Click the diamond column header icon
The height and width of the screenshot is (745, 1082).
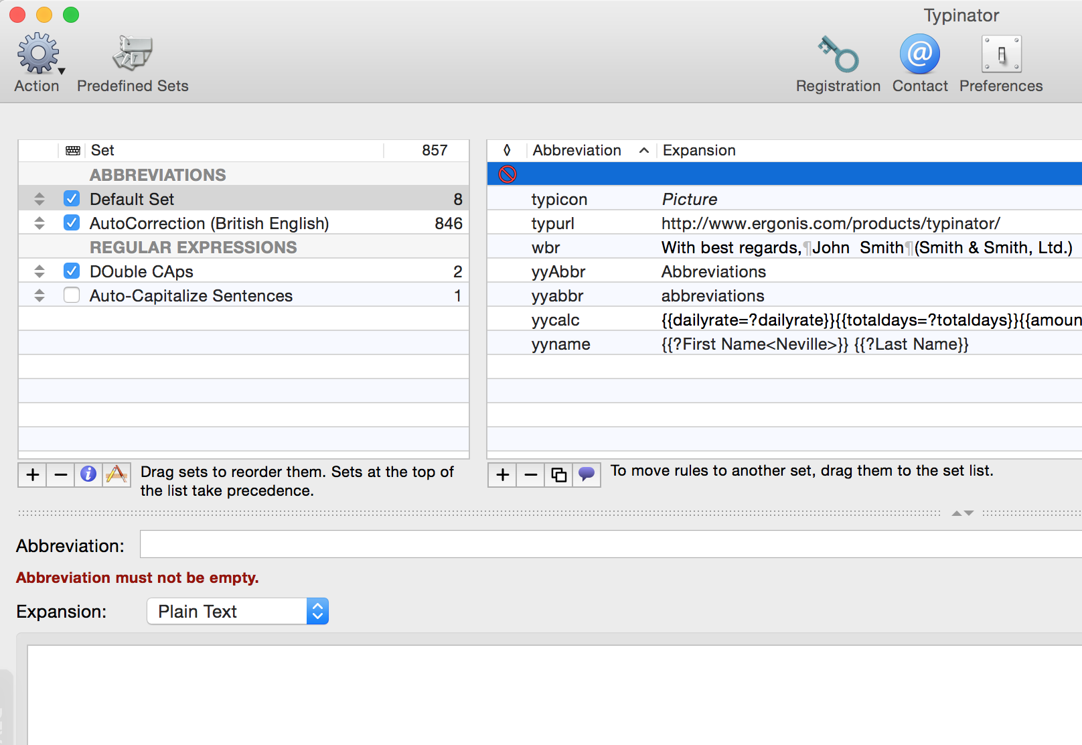[507, 150]
